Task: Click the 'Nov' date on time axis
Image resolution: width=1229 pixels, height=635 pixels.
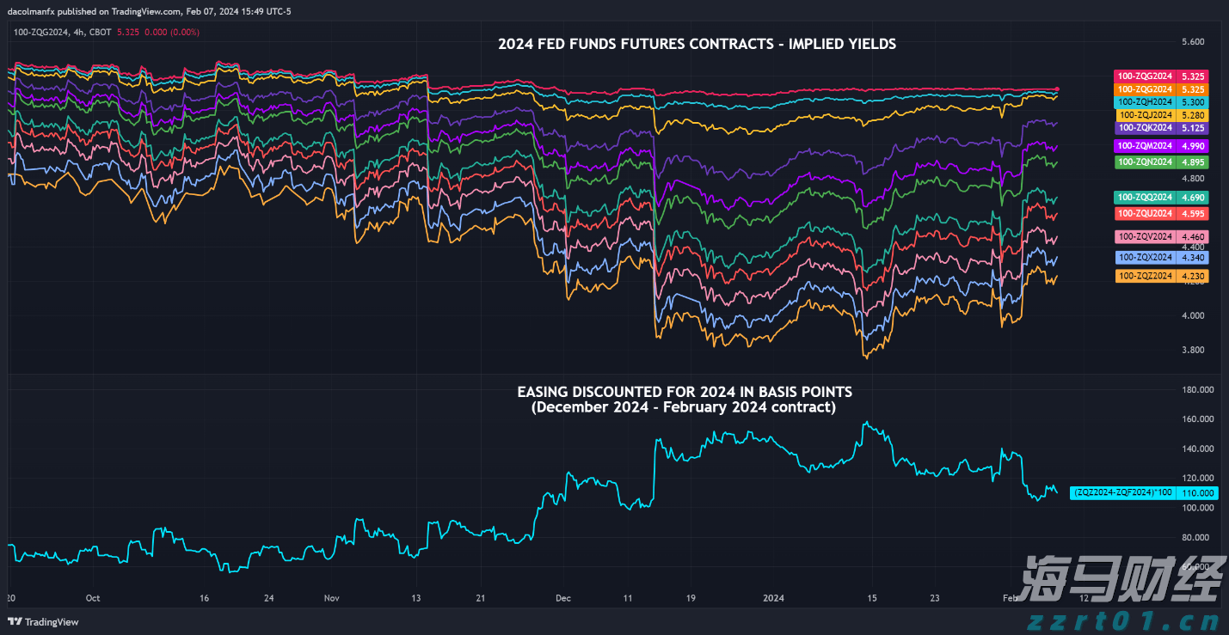Action: click(x=332, y=598)
